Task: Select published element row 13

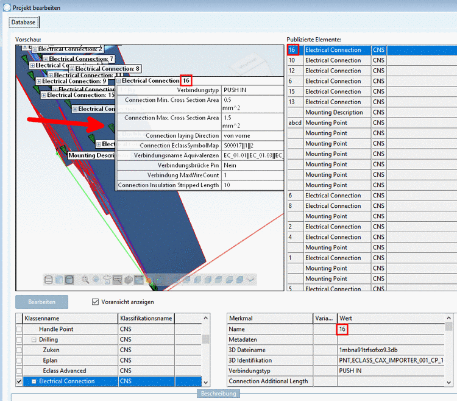Action: pyautogui.click(x=372, y=102)
